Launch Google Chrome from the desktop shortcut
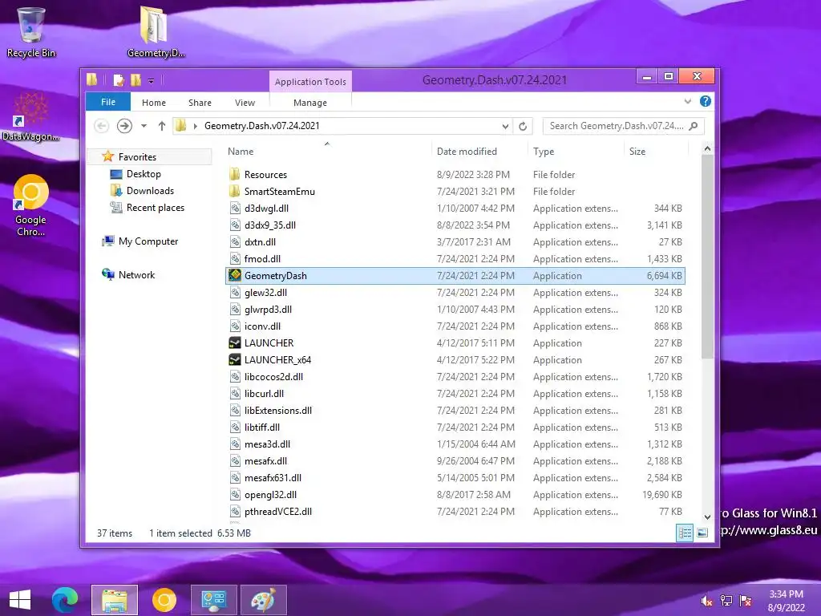This screenshot has height=616, width=821. pos(30,205)
